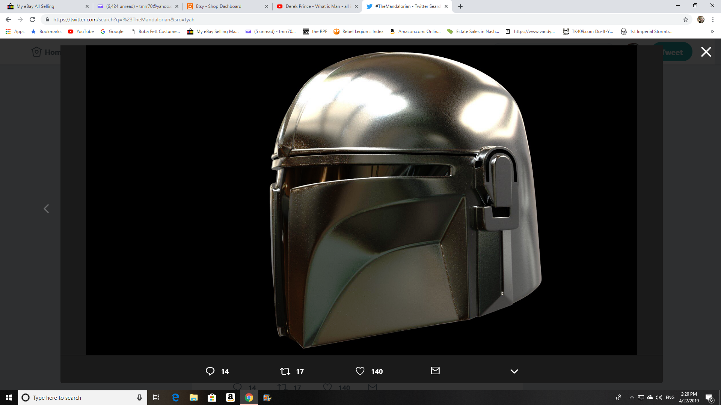Close the My eBay All Selling tab
The image size is (721, 405).
tap(87, 6)
